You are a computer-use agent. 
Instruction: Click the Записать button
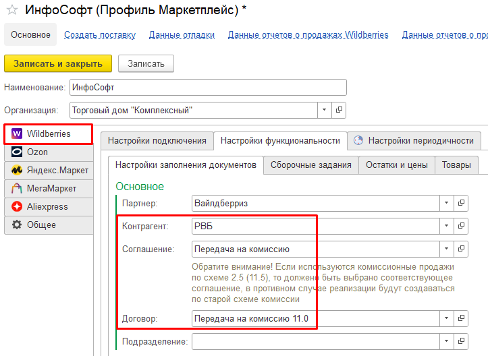tap(146, 64)
